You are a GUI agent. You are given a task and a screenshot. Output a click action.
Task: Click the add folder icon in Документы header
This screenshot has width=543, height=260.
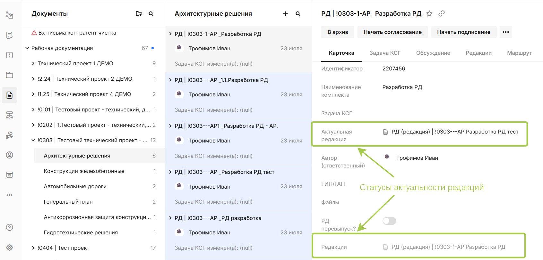point(139,14)
